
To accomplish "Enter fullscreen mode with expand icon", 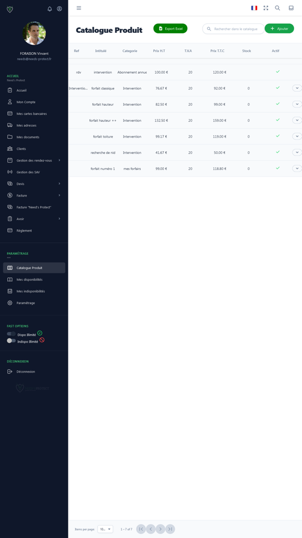I will 266,8.
